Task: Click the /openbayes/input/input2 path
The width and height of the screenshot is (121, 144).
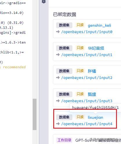Action: 87,78
